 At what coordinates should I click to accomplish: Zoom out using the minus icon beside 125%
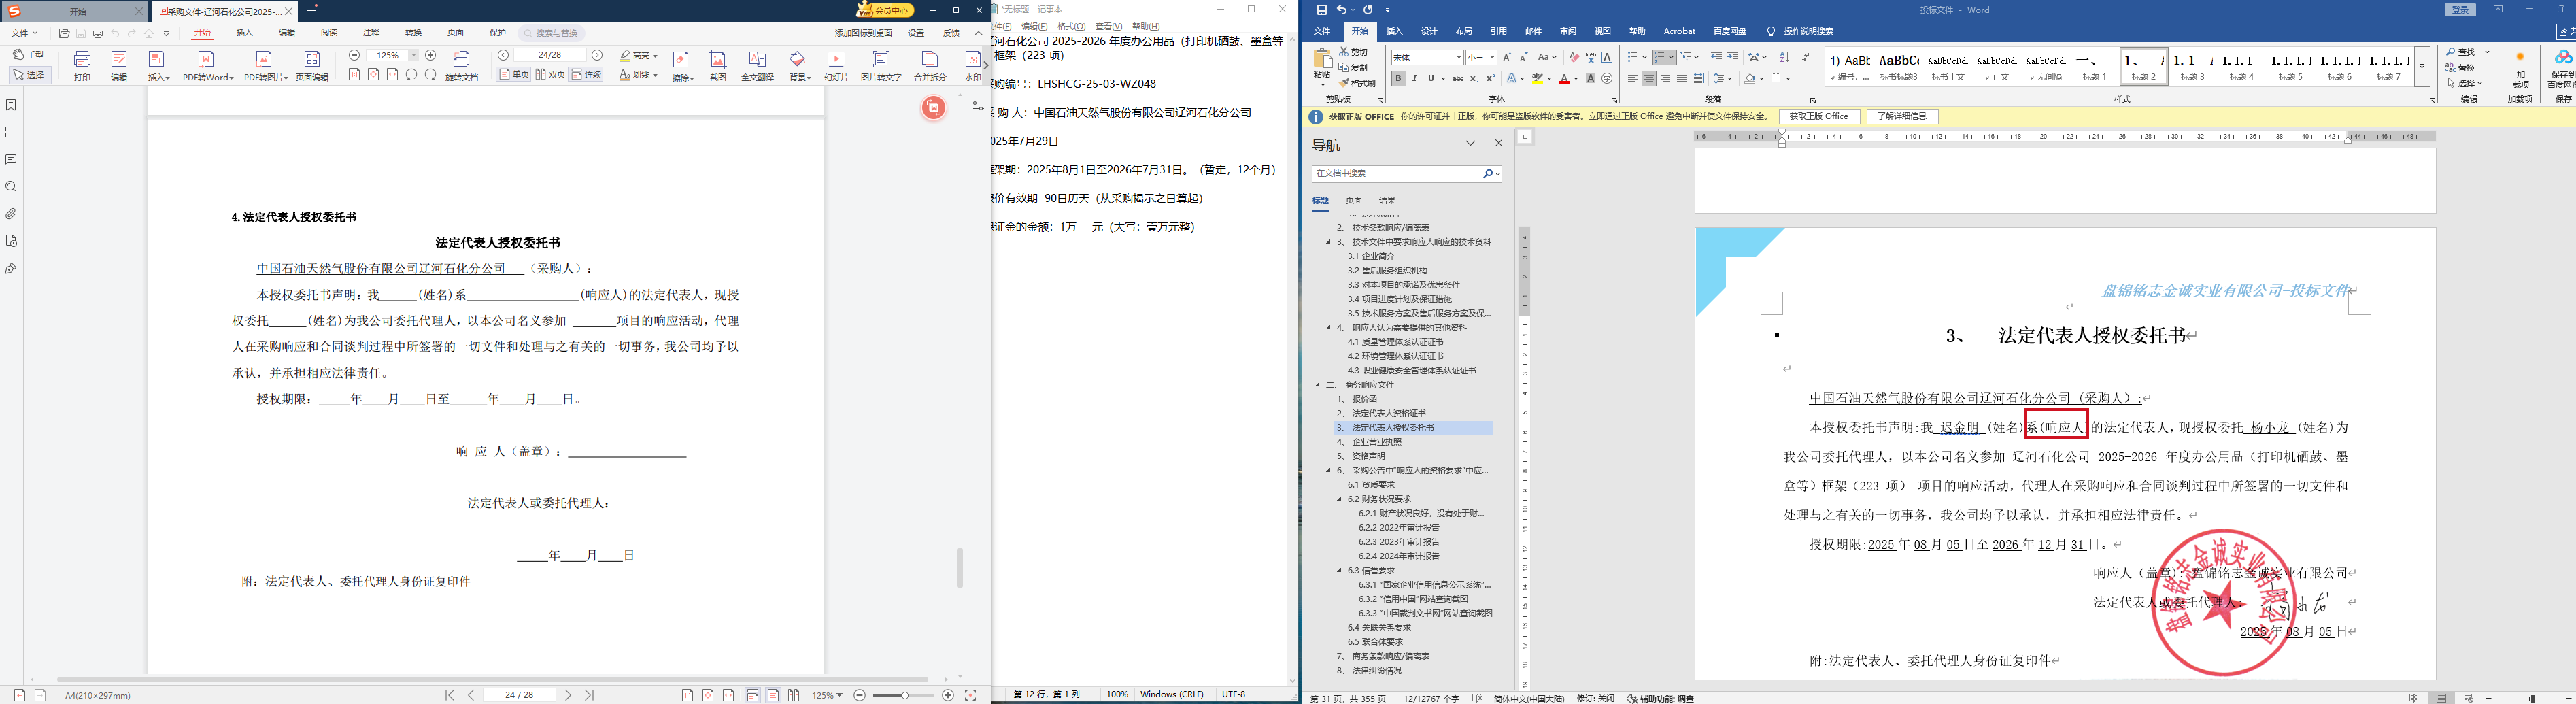click(x=354, y=56)
